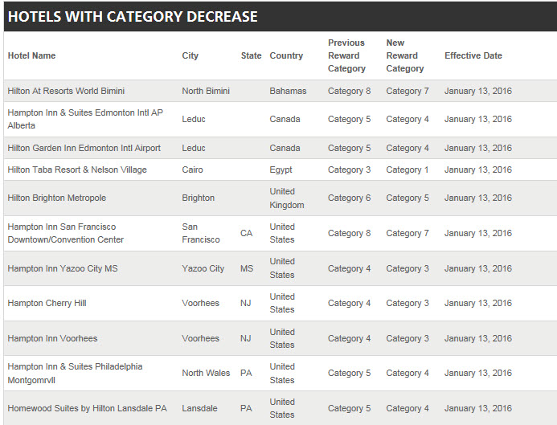This screenshot has width=557, height=425.
Task: Select the 'City' column header
Action: [x=190, y=55]
